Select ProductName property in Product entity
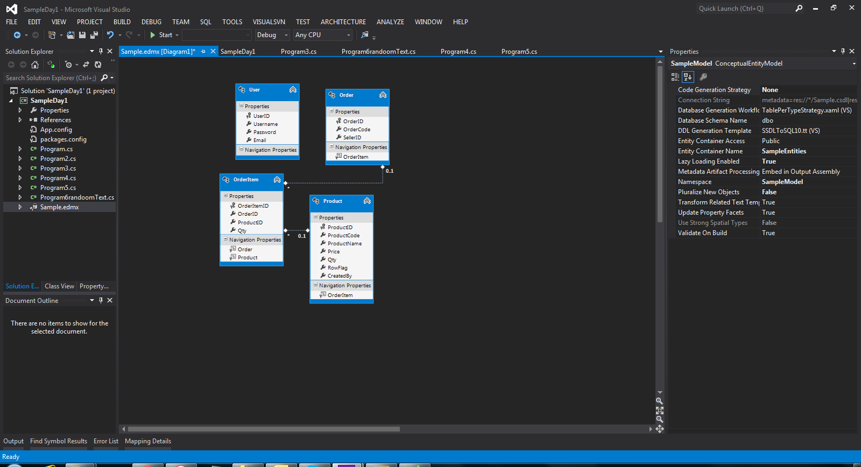Image resolution: width=861 pixels, height=467 pixels. [x=344, y=244]
